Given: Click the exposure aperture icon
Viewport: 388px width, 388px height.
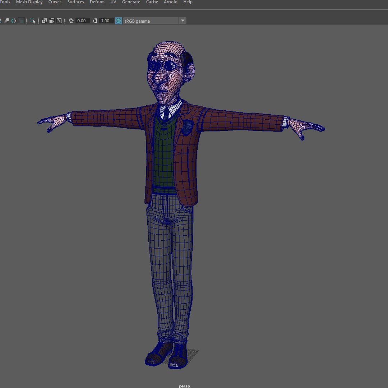Looking at the screenshot, I should pyautogui.click(x=71, y=21).
